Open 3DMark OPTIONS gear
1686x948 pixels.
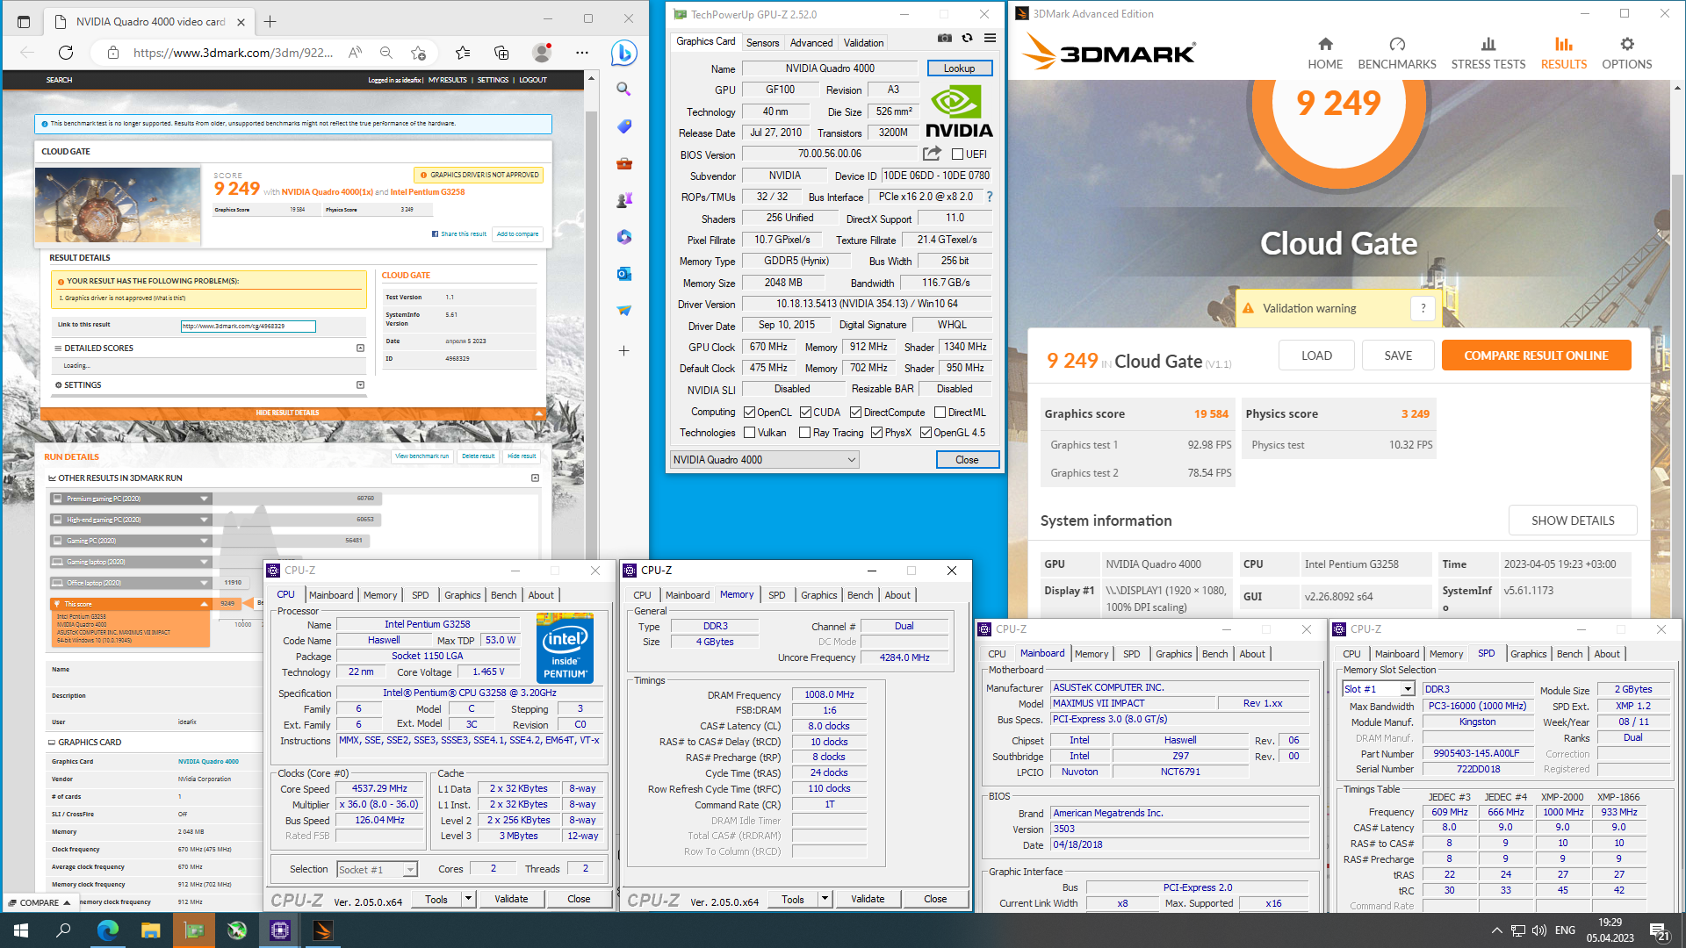(1626, 53)
